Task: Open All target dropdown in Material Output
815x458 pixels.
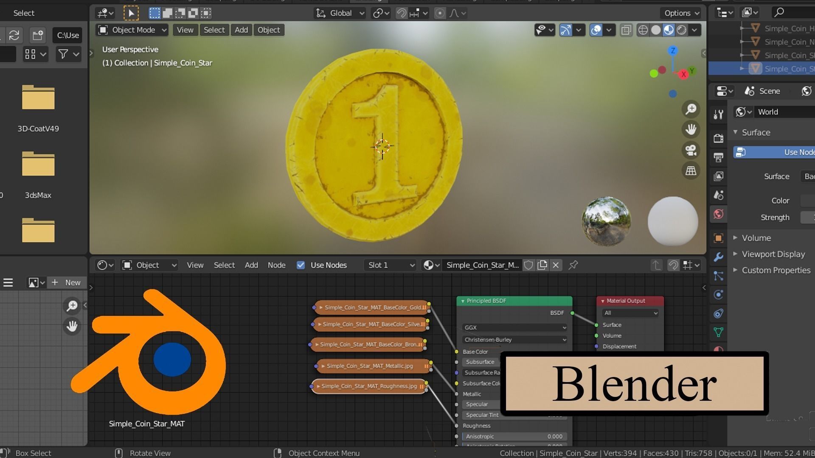Action: (630, 313)
